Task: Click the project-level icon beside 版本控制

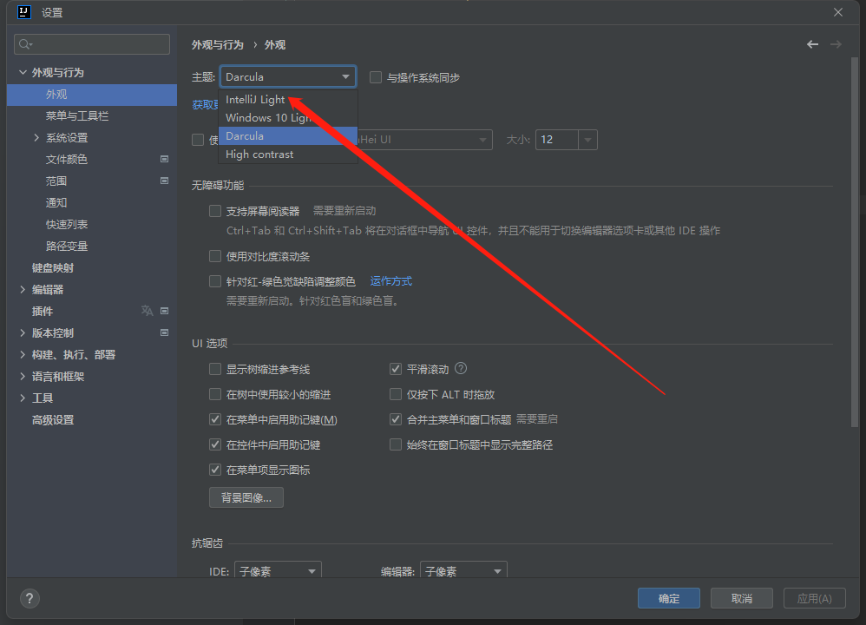Action: 164,332
